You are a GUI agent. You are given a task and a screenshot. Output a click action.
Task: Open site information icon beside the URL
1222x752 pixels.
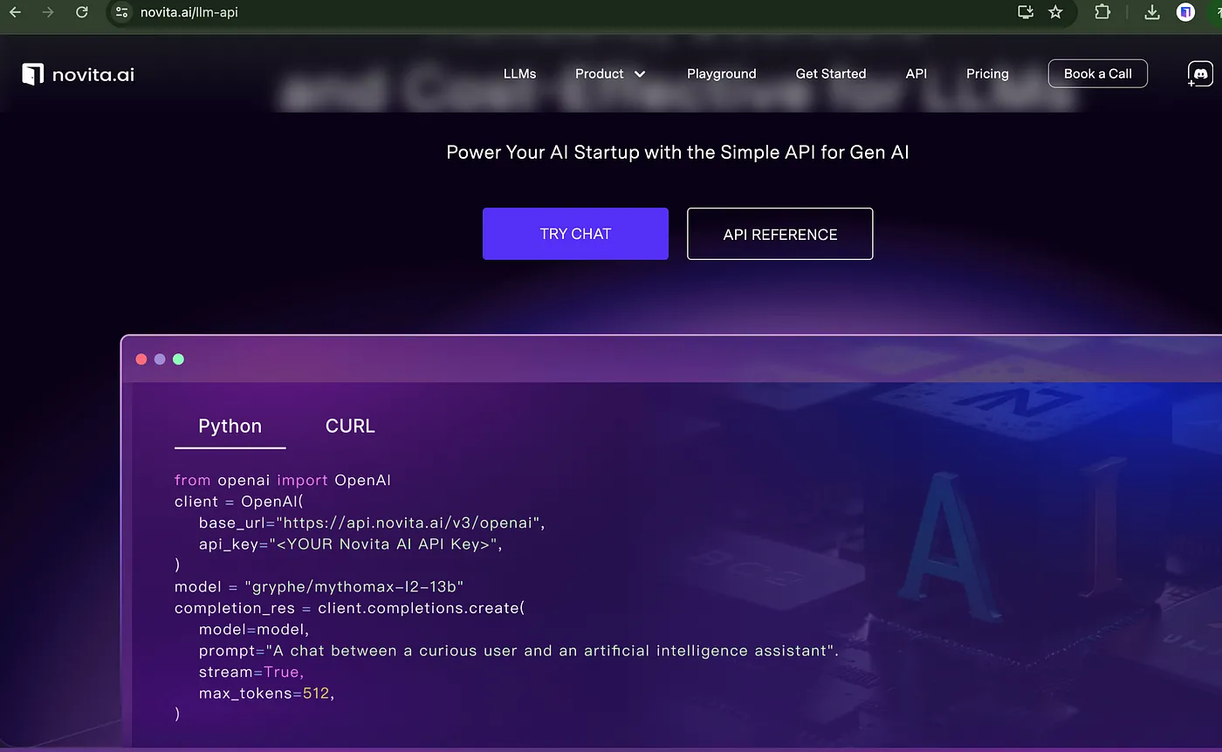(x=122, y=12)
